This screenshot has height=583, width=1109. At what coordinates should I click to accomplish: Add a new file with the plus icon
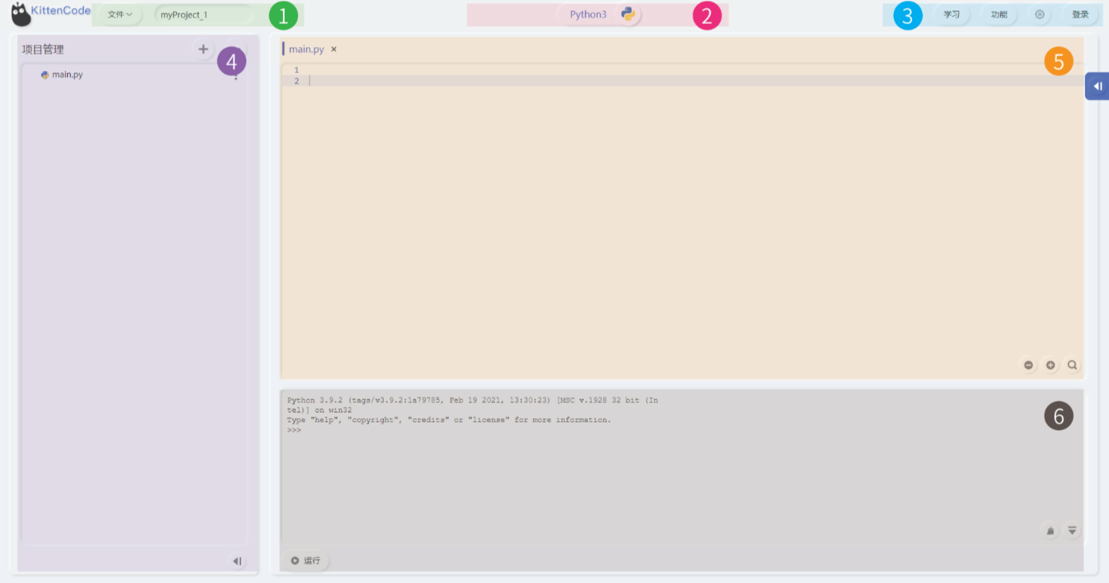202,49
